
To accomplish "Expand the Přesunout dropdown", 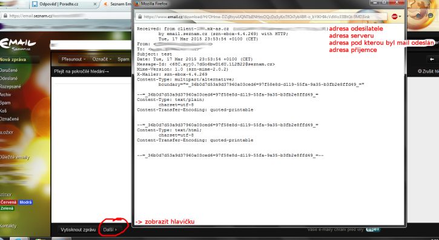I will coord(74,59).
